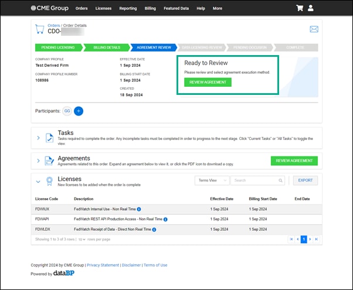Expand the Agreements section chevron
Image resolution: width=353 pixels, height=290 pixels.
click(x=39, y=161)
